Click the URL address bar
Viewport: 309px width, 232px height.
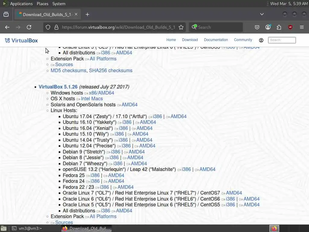click(x=118, y=27)
